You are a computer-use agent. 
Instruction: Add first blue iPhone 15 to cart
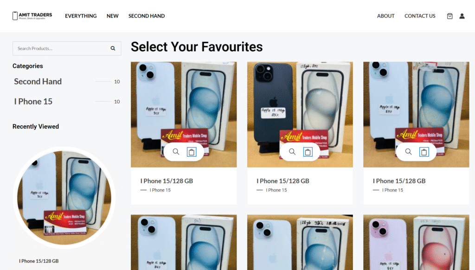pyautogui.click(x=192, y=152)
